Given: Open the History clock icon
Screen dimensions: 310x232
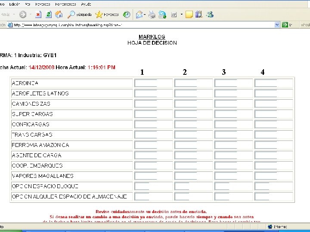Looking at the screenshot, I should pos(127,15).
